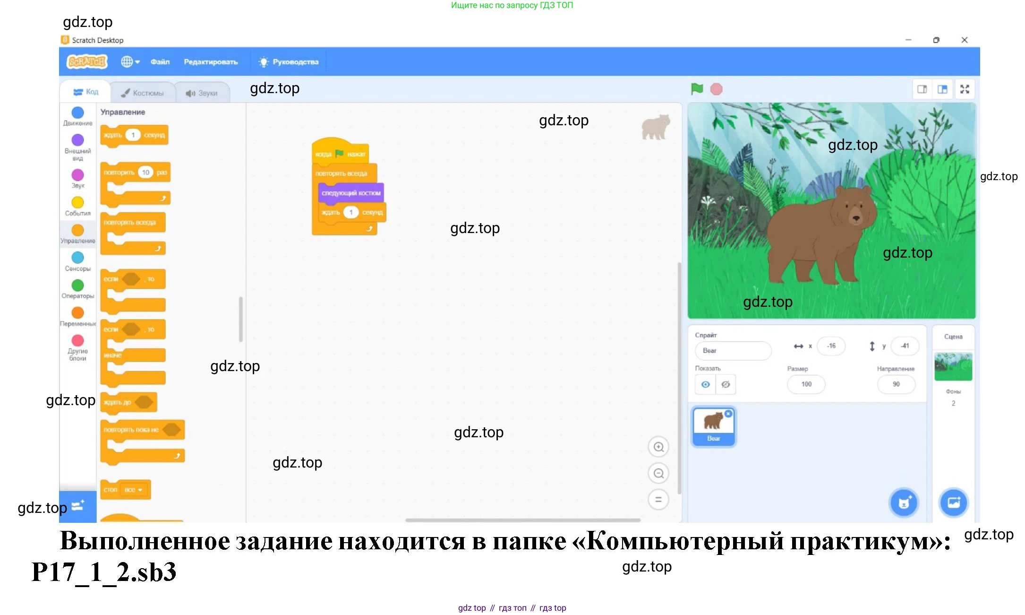1025x615 pixels.
Task: Open backdrop chooser via bottom-right icon
Action: [954, 503]
